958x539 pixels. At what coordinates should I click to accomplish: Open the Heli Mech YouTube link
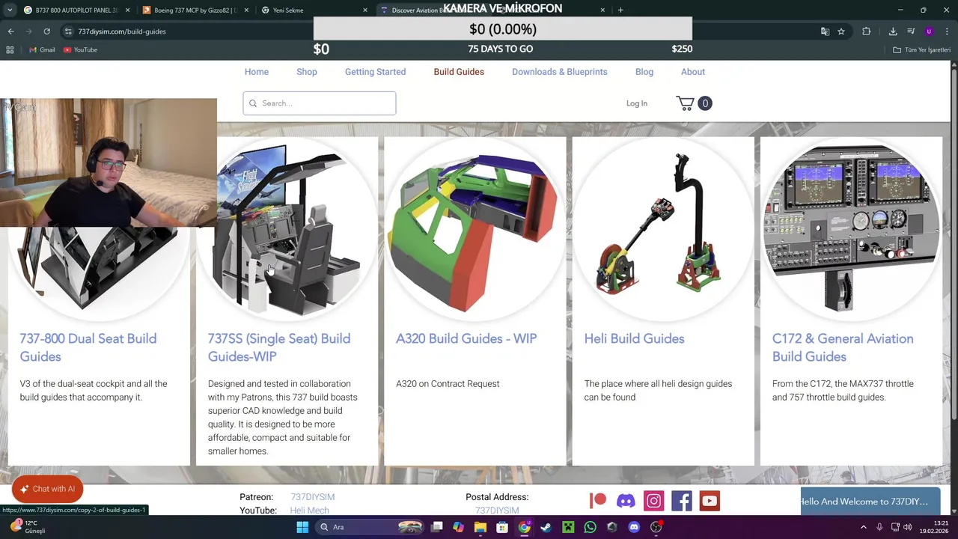click(309, 511)
